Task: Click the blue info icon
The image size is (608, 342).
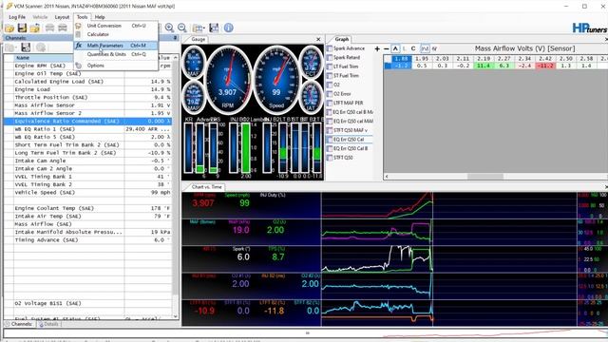Action: (x=229, y=28)
